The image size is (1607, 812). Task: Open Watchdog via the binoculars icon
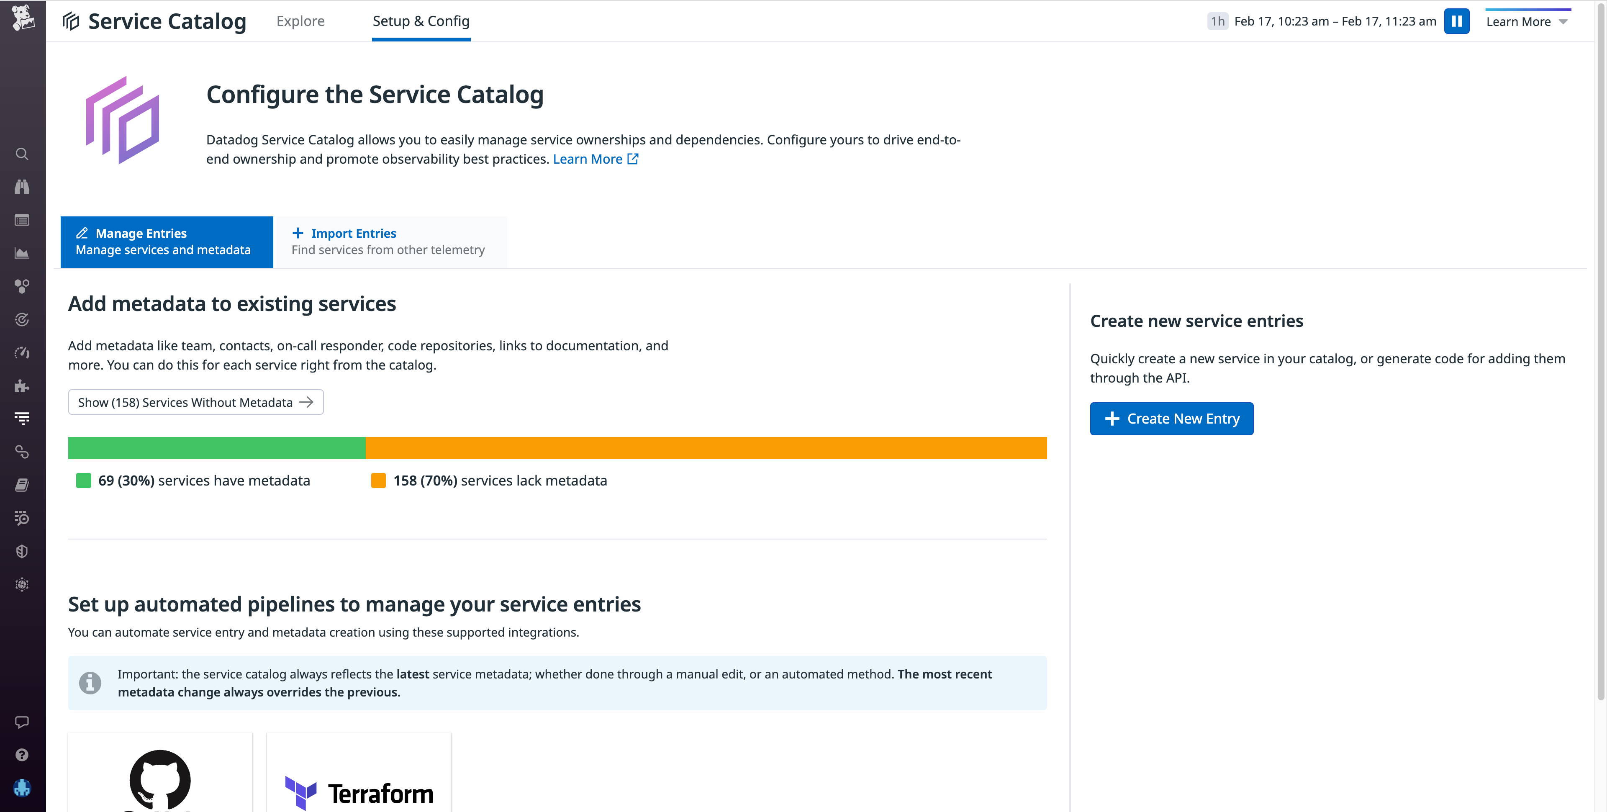[x=23, y=187]
